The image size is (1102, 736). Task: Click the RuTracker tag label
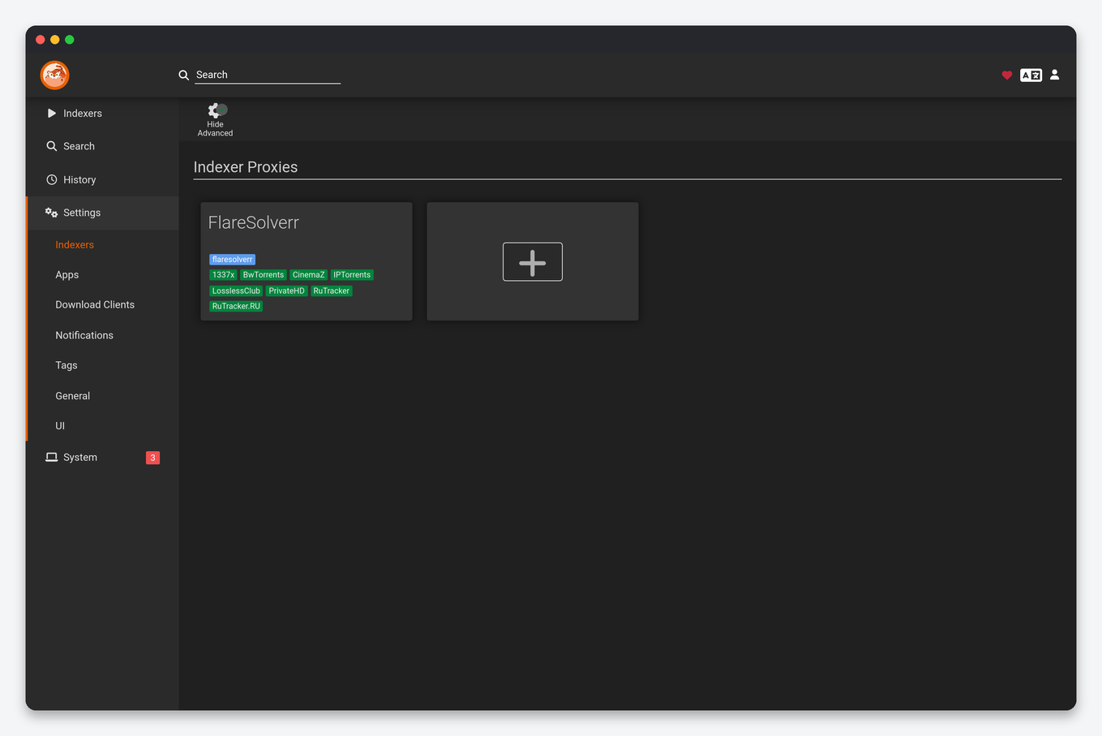point(332,291)
